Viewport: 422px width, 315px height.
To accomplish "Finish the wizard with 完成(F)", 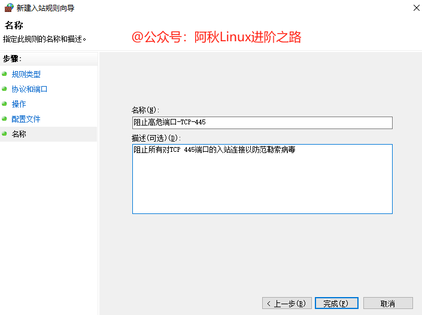I will point(336,304).
